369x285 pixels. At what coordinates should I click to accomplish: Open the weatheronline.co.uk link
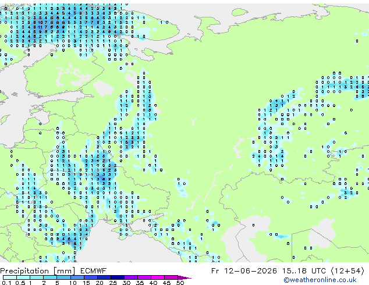(x=320, y=280)
